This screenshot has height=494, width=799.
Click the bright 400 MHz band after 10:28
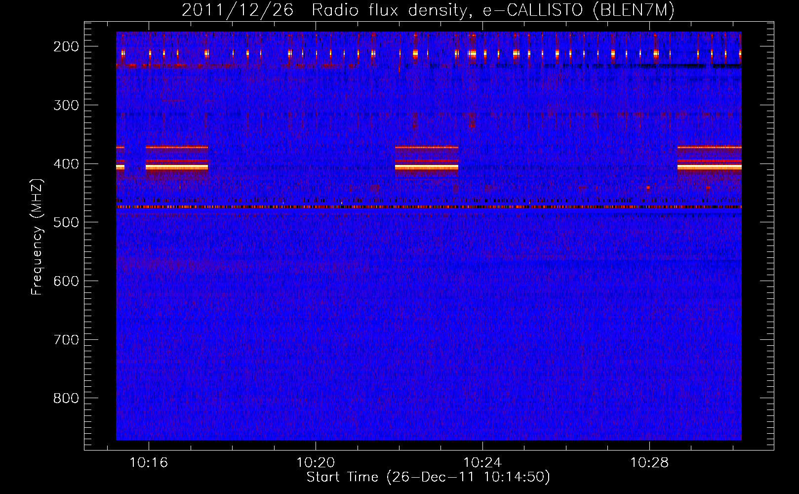[x=710, y=167]
